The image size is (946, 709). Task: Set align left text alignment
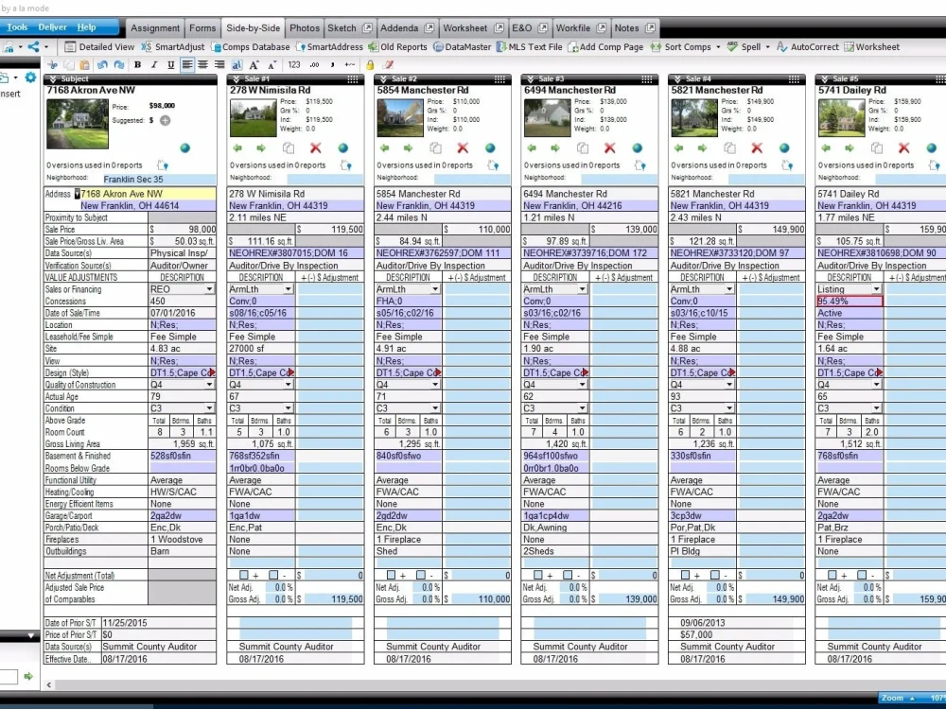click(187, 64)
